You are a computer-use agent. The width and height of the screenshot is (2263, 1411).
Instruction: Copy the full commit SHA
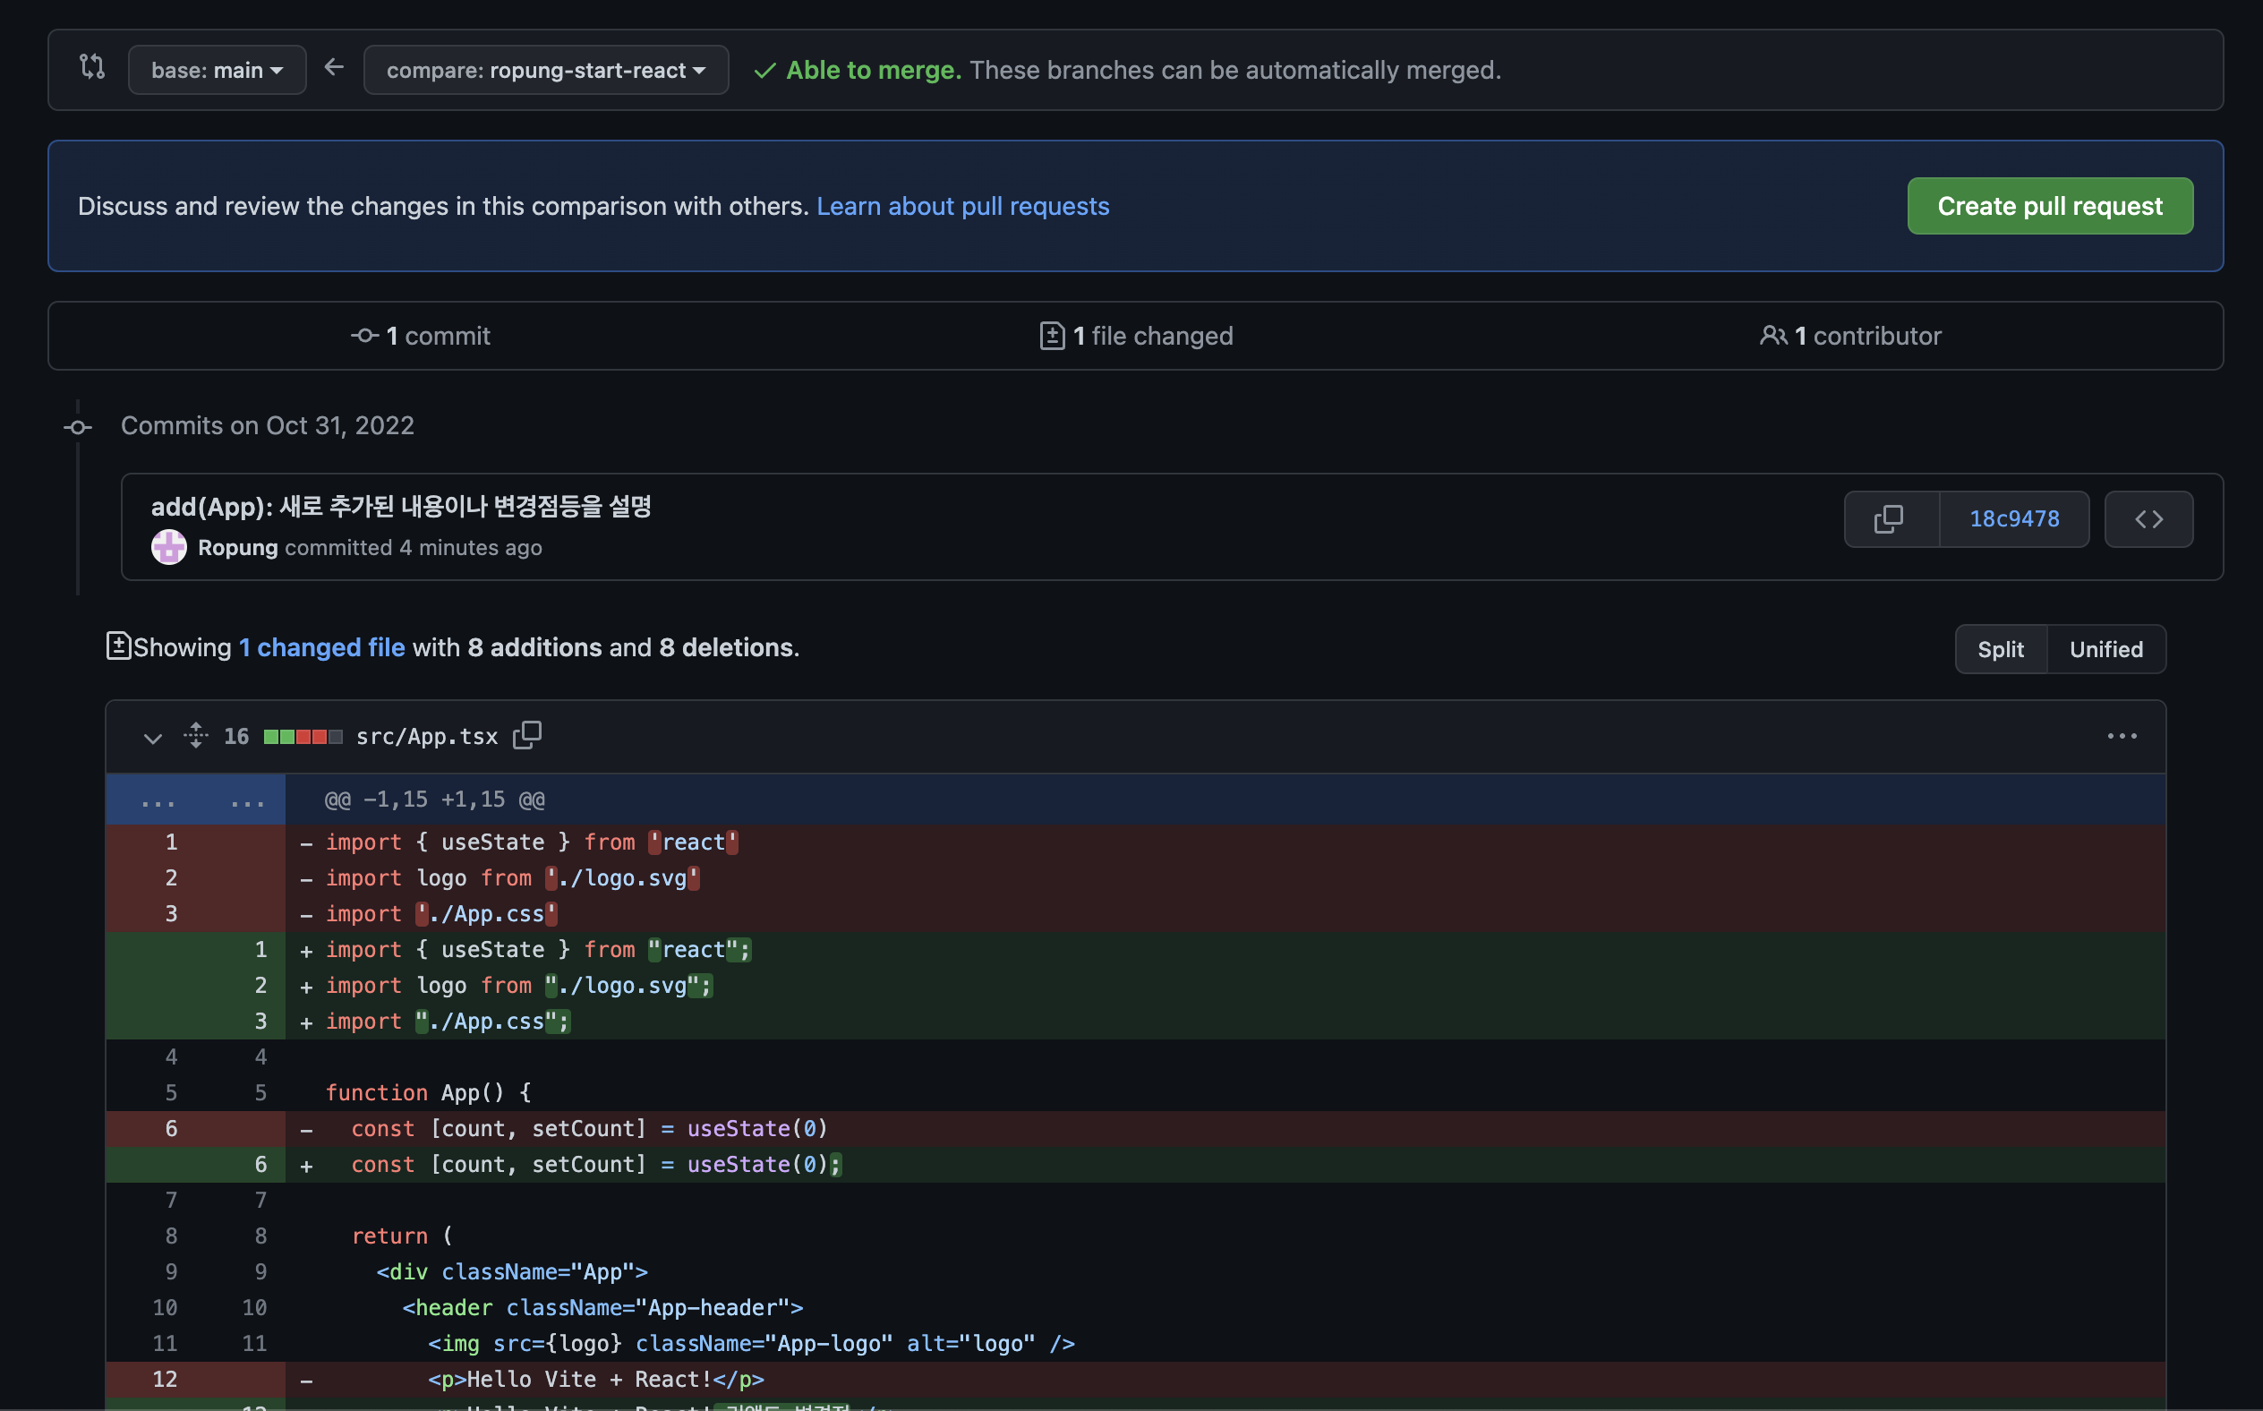[x=1889, y=519]
